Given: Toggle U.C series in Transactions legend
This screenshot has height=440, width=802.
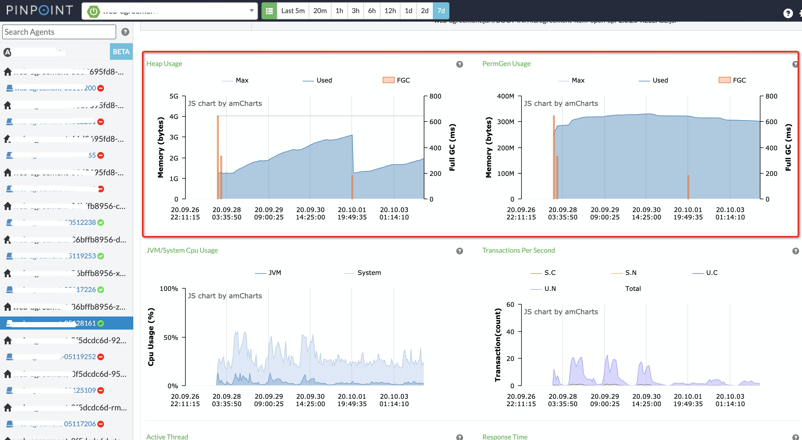Looking at the screenshot, I should coord(705,273).
